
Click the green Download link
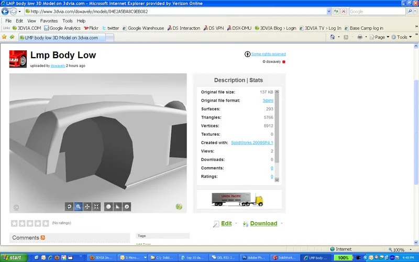click(263, 224)
